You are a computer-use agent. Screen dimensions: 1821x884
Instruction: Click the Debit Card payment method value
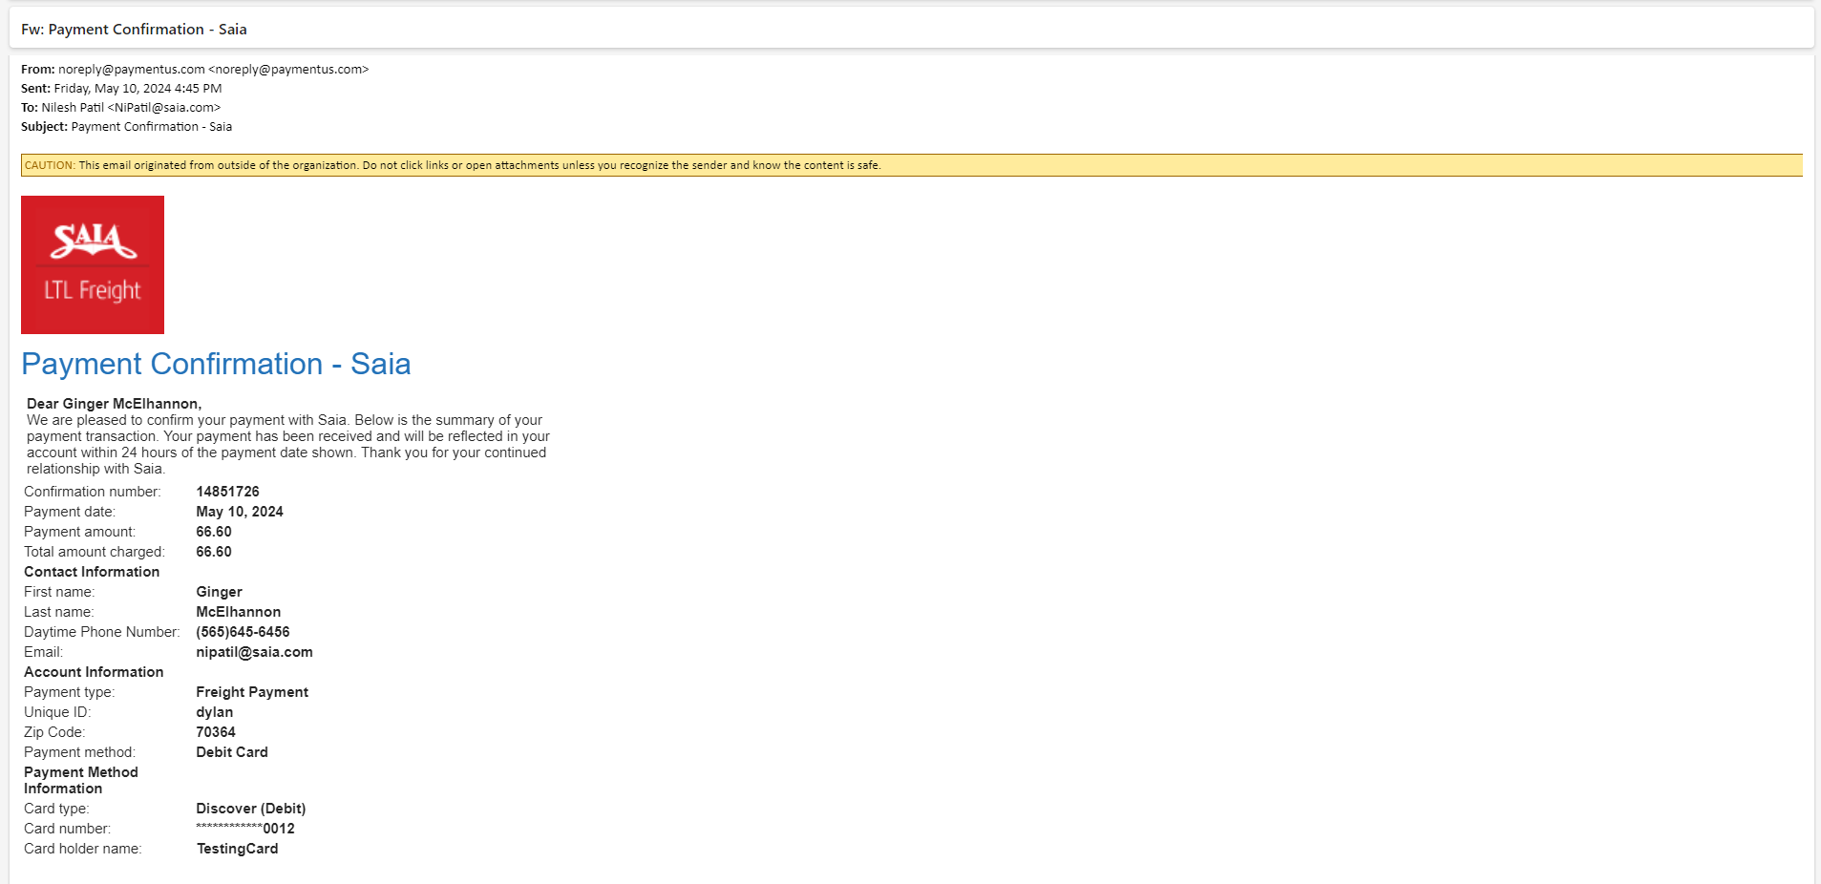[x=232, y=752]
